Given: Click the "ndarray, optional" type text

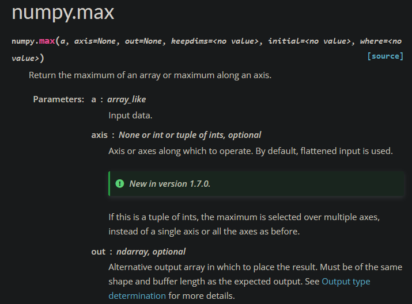Looking at the screenshot, I should [x=151, y=252].
